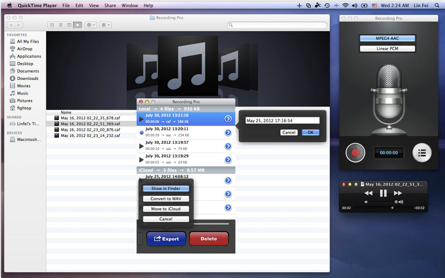Image resolution: width=445 pixels, height=278 pixels.
Task: Select Linear PCM format
Action: click(x=387, y=48)
